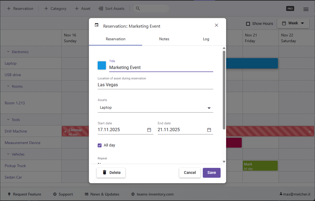Viewport: 315px width, 201px height.
Task: Click the PRO badge icon
Action: click(290, 8)
